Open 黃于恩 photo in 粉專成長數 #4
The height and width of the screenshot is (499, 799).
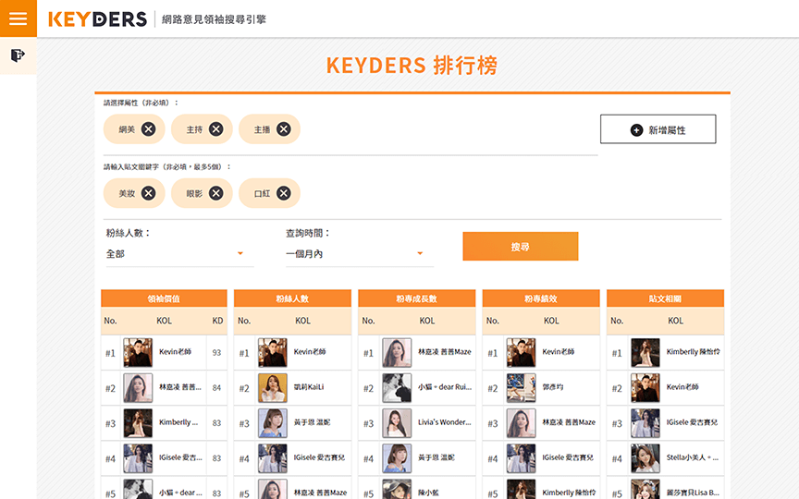point(397,458)
